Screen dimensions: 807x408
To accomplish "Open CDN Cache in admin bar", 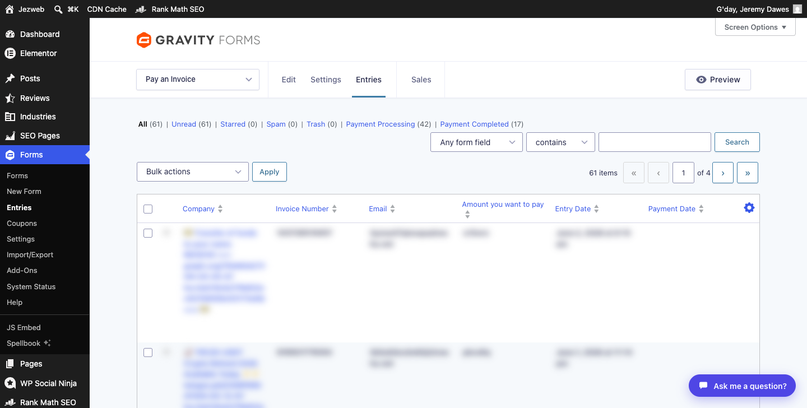I will point(107,9).
